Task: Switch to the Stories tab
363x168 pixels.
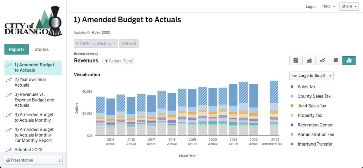Action: click(x=42, y=49)
